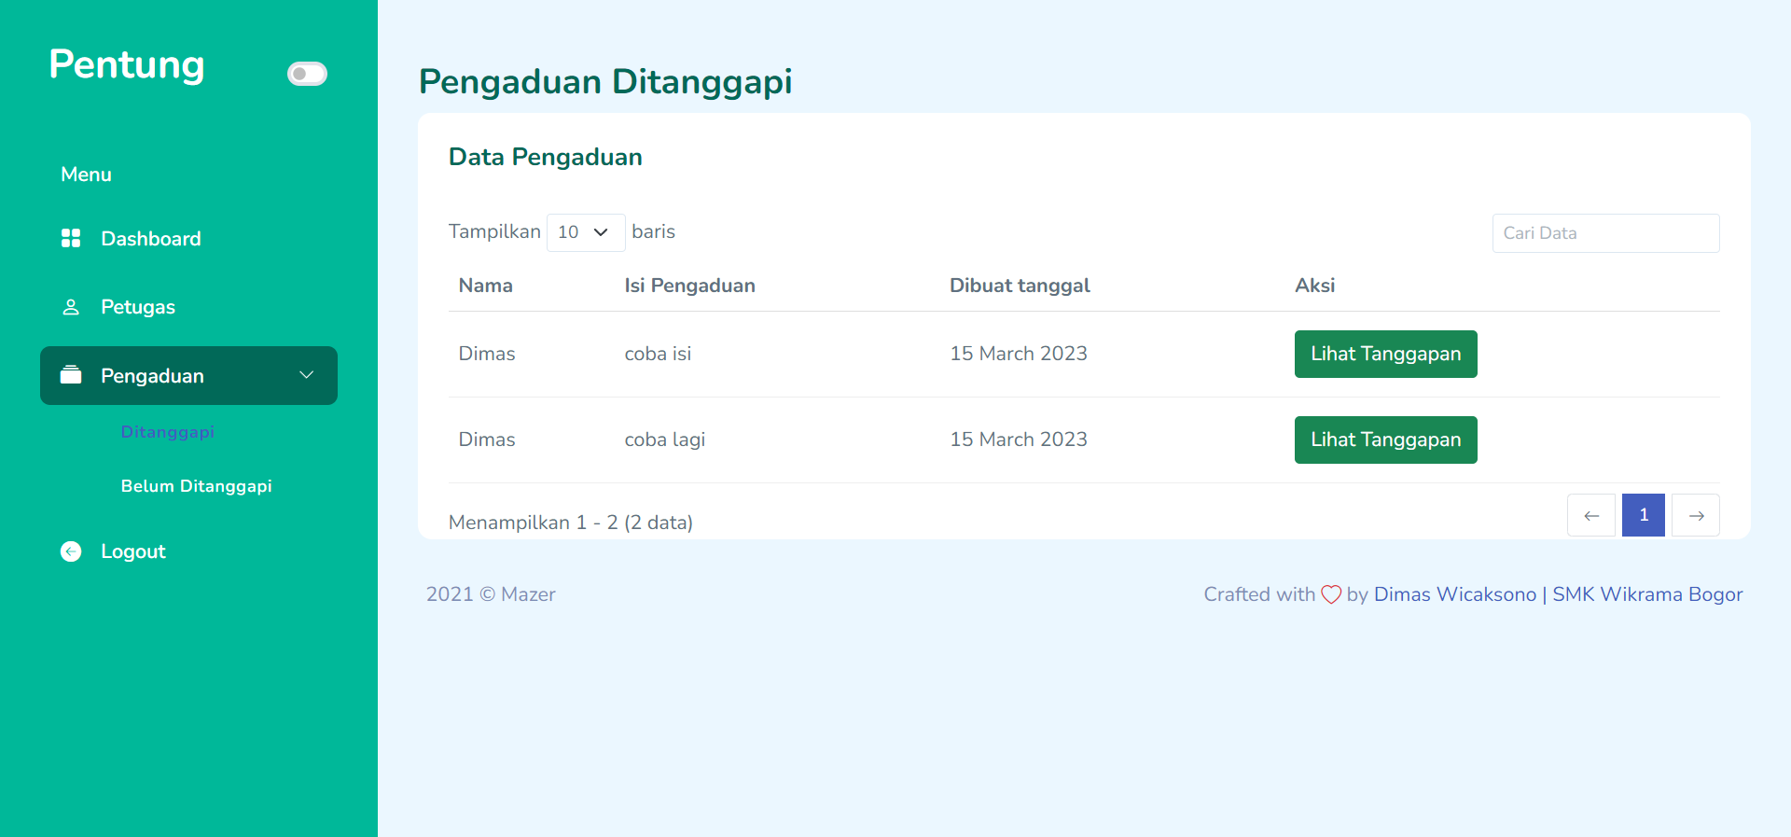The width and height of the screenshot is (1791, 837).
Task: Go to next page with right arrow
Action: coord(1696,515)
